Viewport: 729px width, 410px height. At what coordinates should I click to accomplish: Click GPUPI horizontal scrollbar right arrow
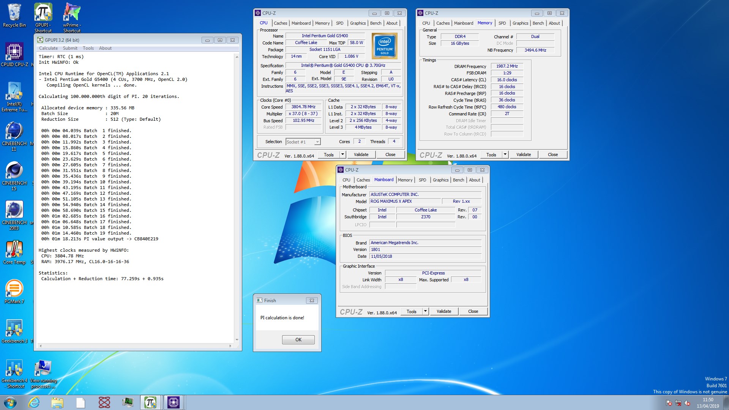click(x=230, y=346)
